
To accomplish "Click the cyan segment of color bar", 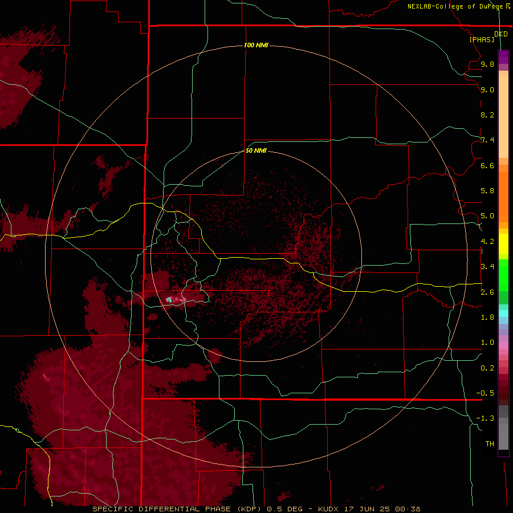I will point(503,313).
